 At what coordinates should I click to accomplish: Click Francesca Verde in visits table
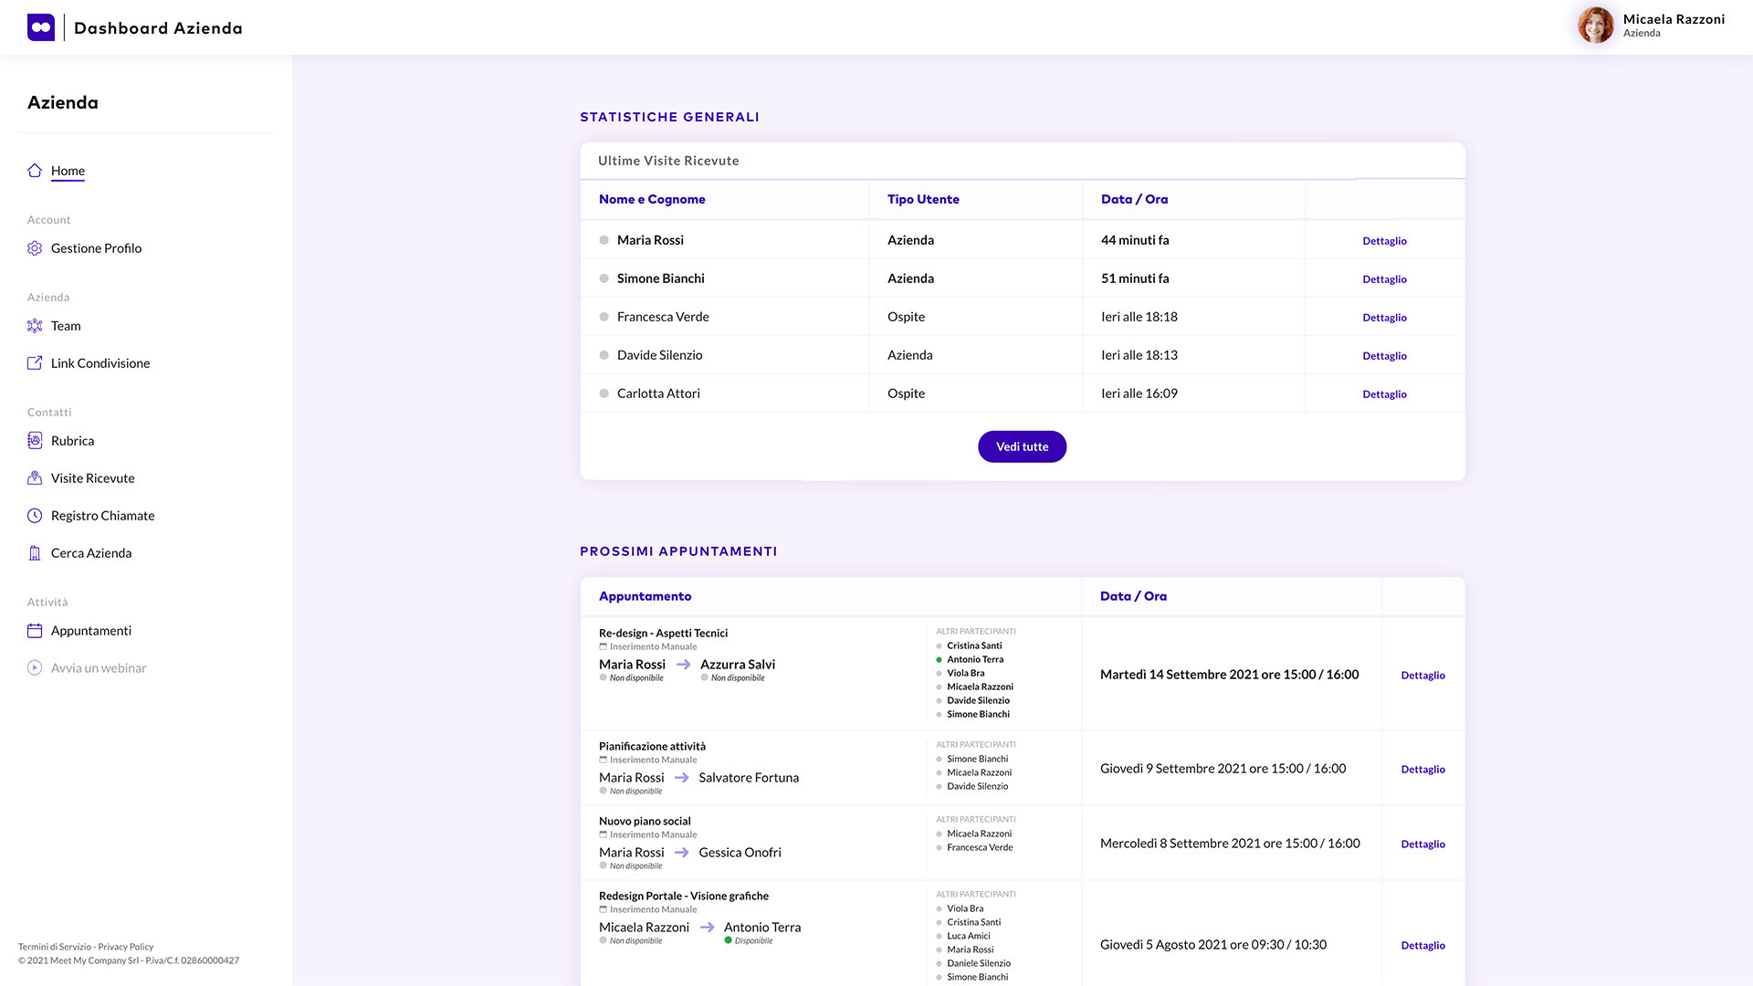(663, 317)
